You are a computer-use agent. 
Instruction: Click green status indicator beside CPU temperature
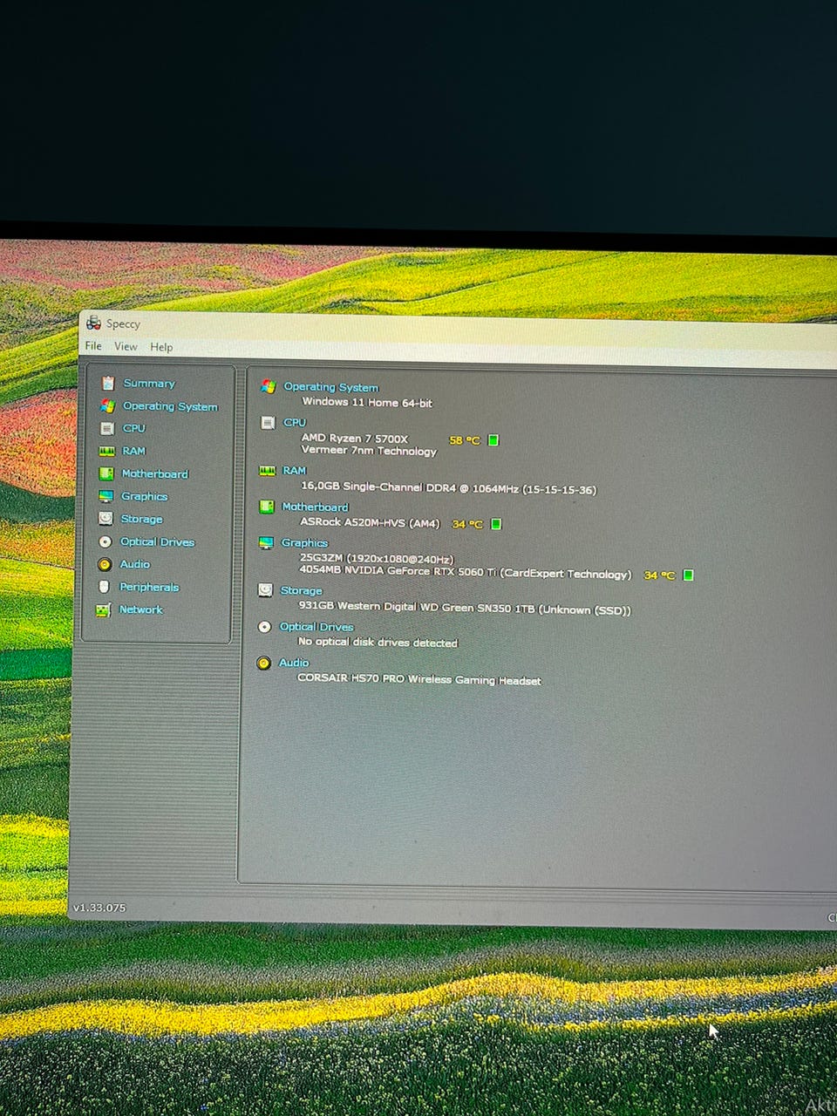tap(493, 440)
